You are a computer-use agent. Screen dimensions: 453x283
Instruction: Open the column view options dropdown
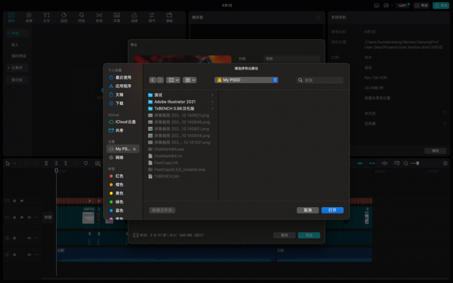click(173, 80)
